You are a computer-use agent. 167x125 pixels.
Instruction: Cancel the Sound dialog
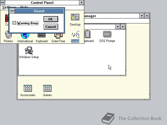click(x=51, y=27)
